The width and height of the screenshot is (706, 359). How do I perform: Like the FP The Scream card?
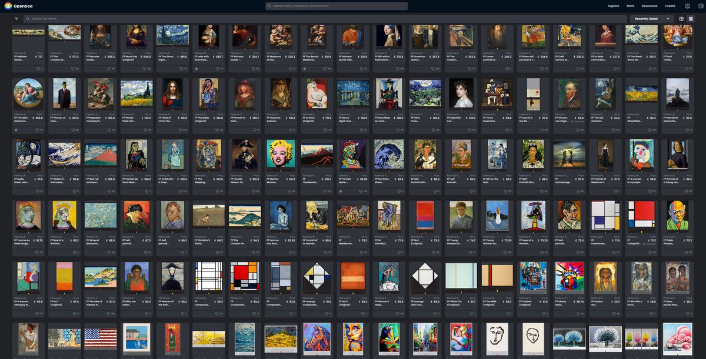(471, 69)
